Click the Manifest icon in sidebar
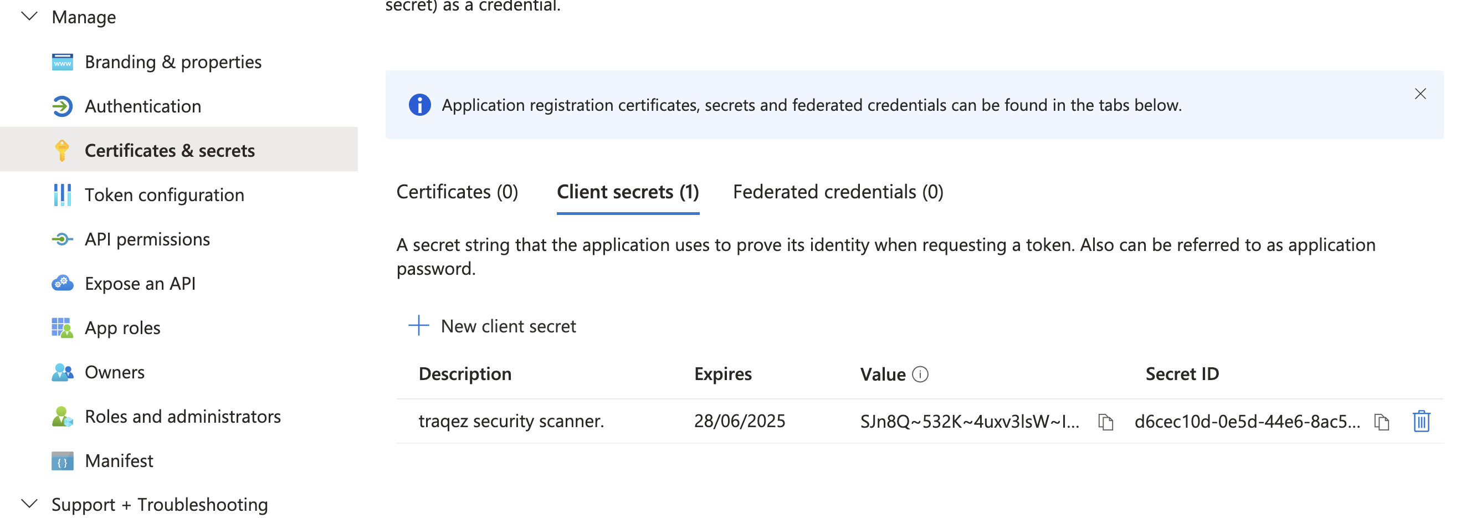 [62, 461]
